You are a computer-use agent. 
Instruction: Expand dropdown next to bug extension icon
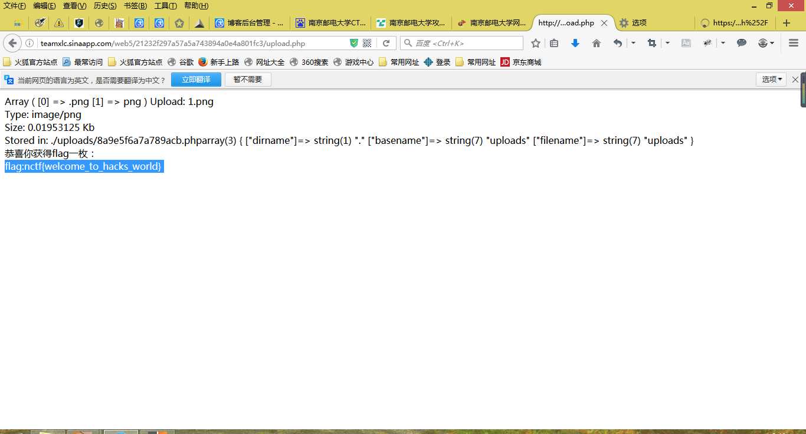(723, 43)
